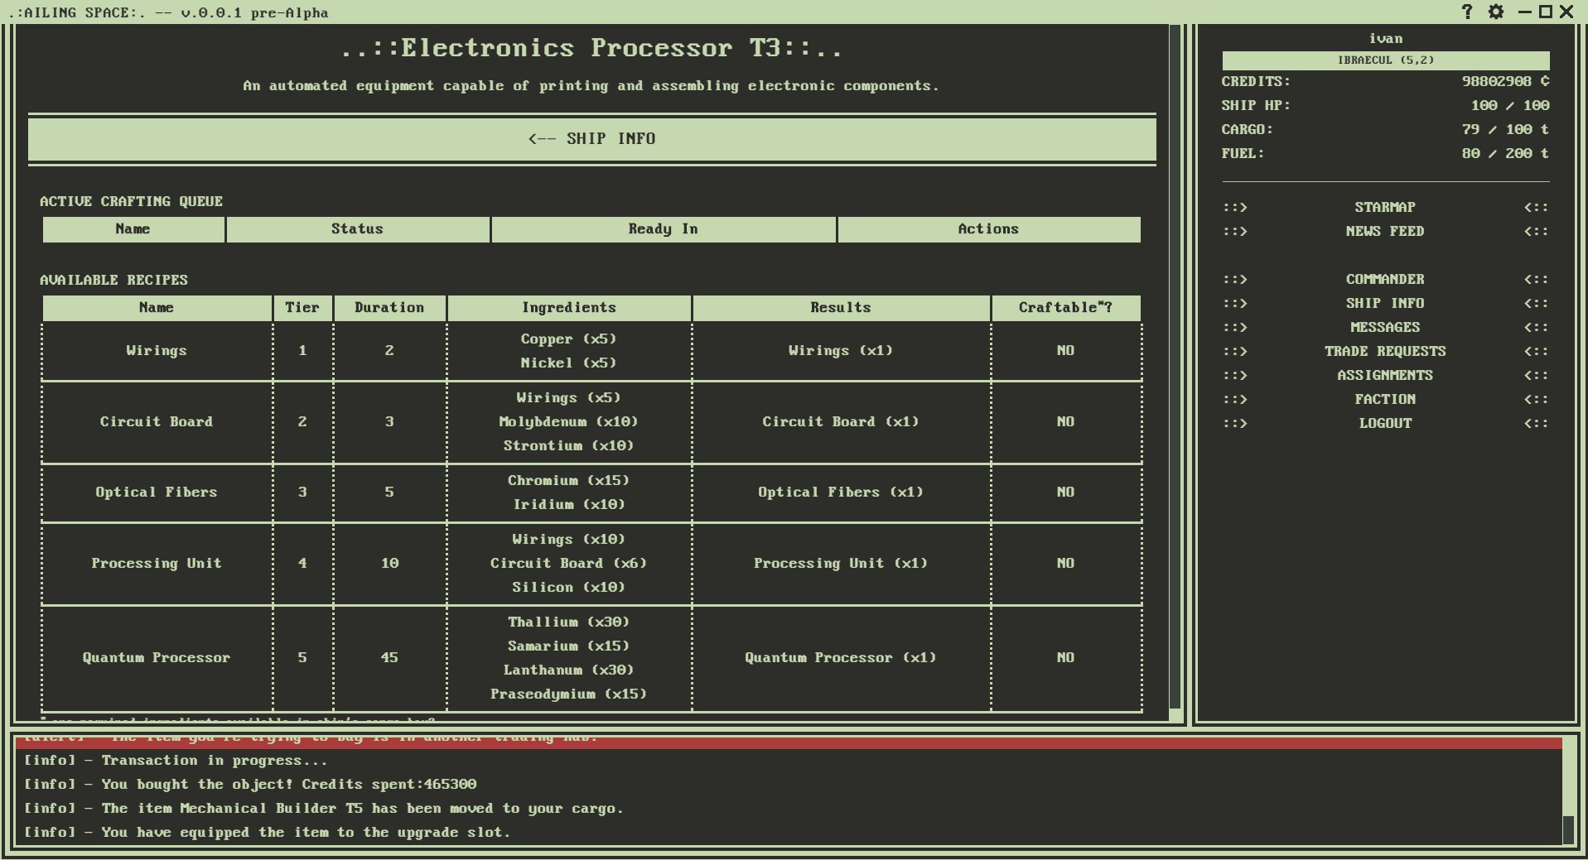Image resolution: width=1588 pixels, height=860 pixels.
Task: Open the help icon
Action: [1467, 12]
